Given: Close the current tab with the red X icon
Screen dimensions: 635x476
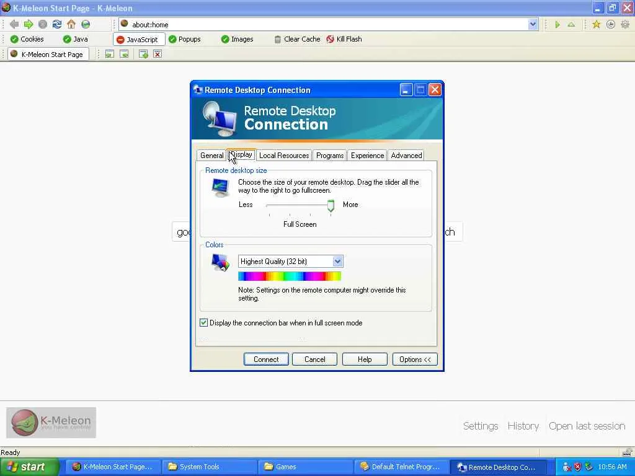Looking at the screenshot, I should tap(158, 54).
